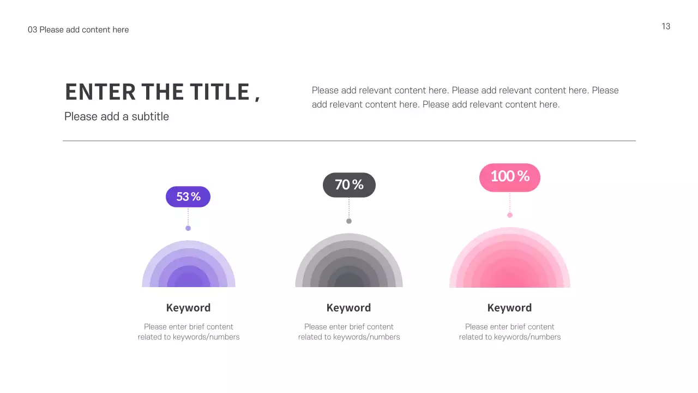Click the pink 100% badge
This screenshot has height=393, width=698.
pyautogui.click(x=509, y=177)
